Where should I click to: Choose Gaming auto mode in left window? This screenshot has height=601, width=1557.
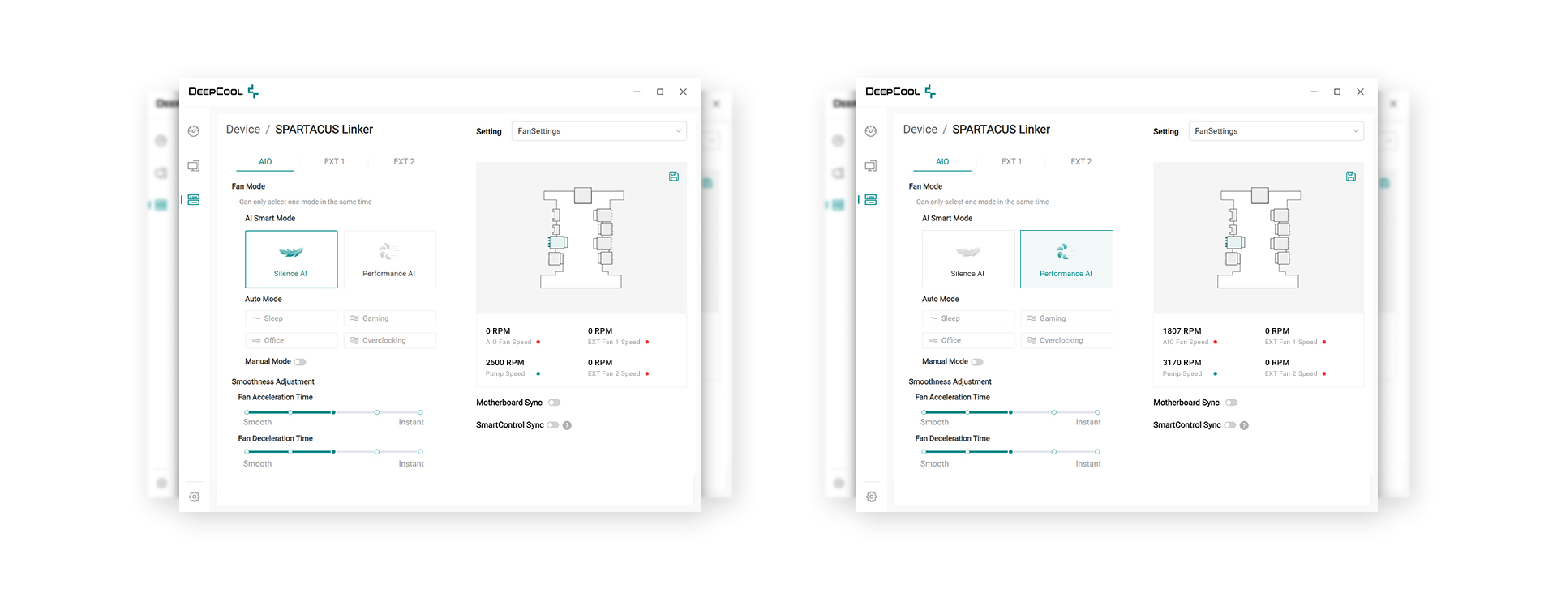(x=389, y=319)
